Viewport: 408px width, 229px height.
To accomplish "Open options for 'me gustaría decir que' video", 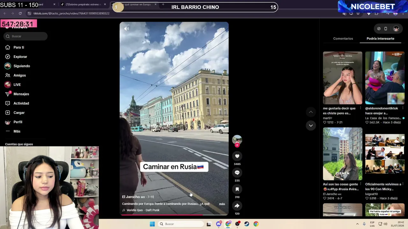I will click(361, 108).
